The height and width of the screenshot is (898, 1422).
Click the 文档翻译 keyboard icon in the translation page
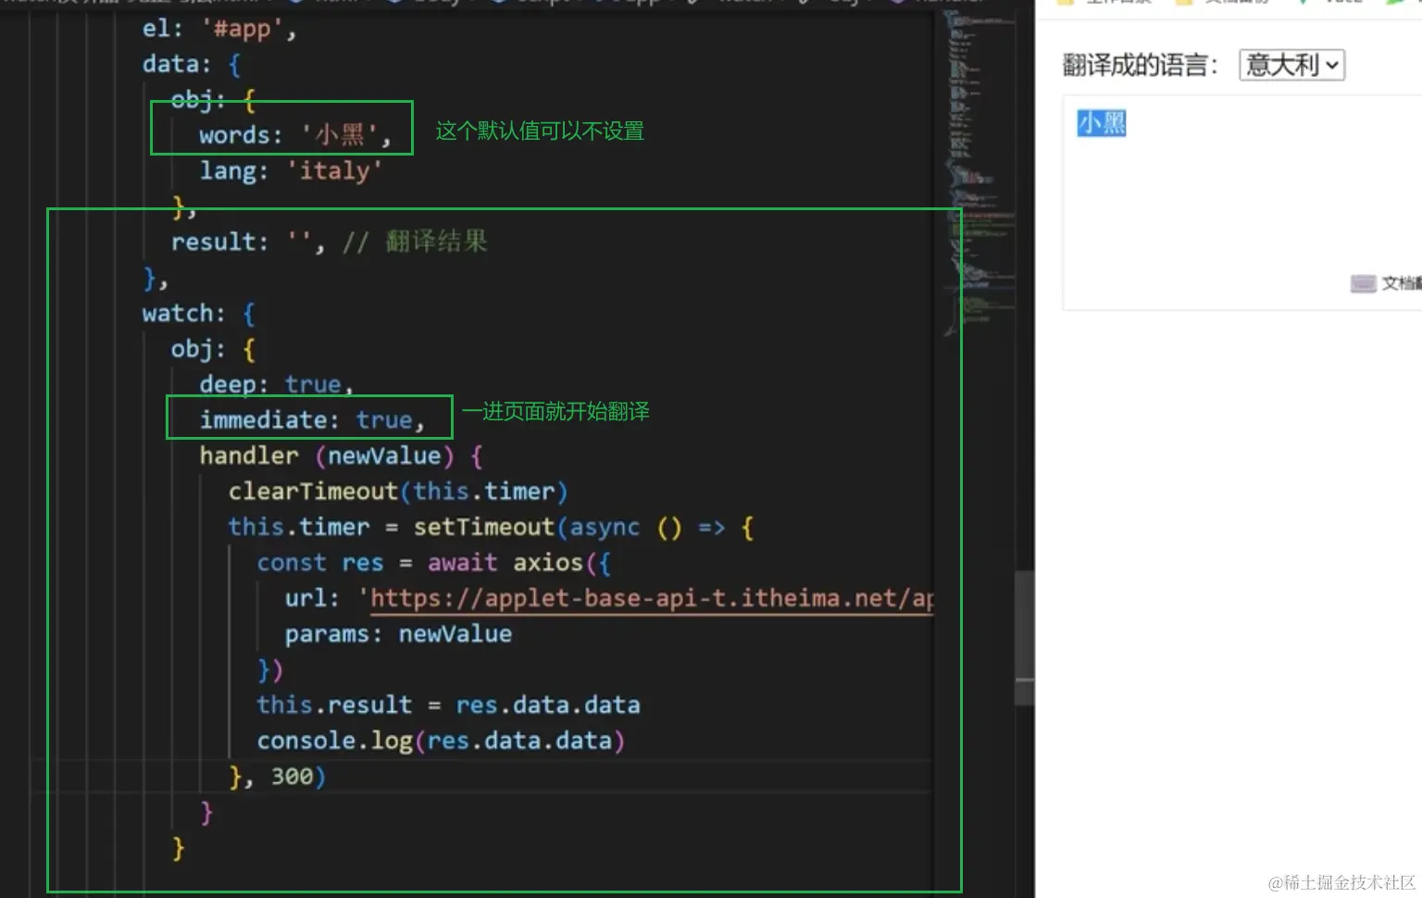click(x=1363, y=283)
